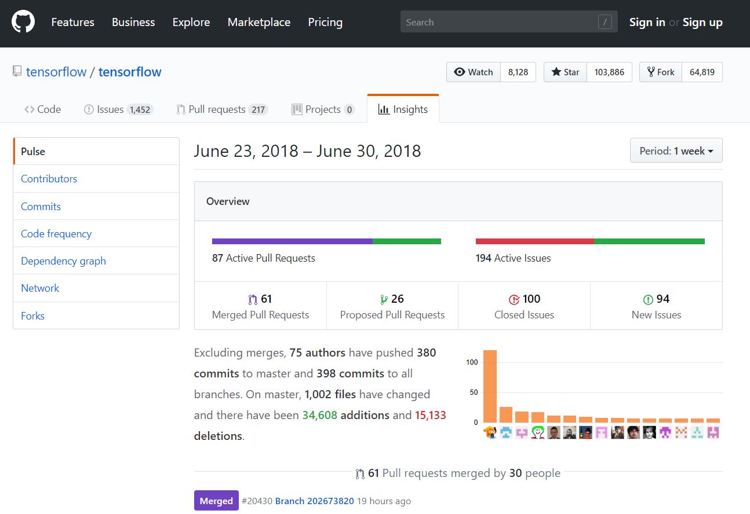Open Code frequency in the sidebar
The image size is (750, 514).
[96, 233]
